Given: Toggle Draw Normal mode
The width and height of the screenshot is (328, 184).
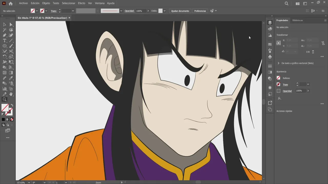Looking at the screenshot, I should 3,125.
